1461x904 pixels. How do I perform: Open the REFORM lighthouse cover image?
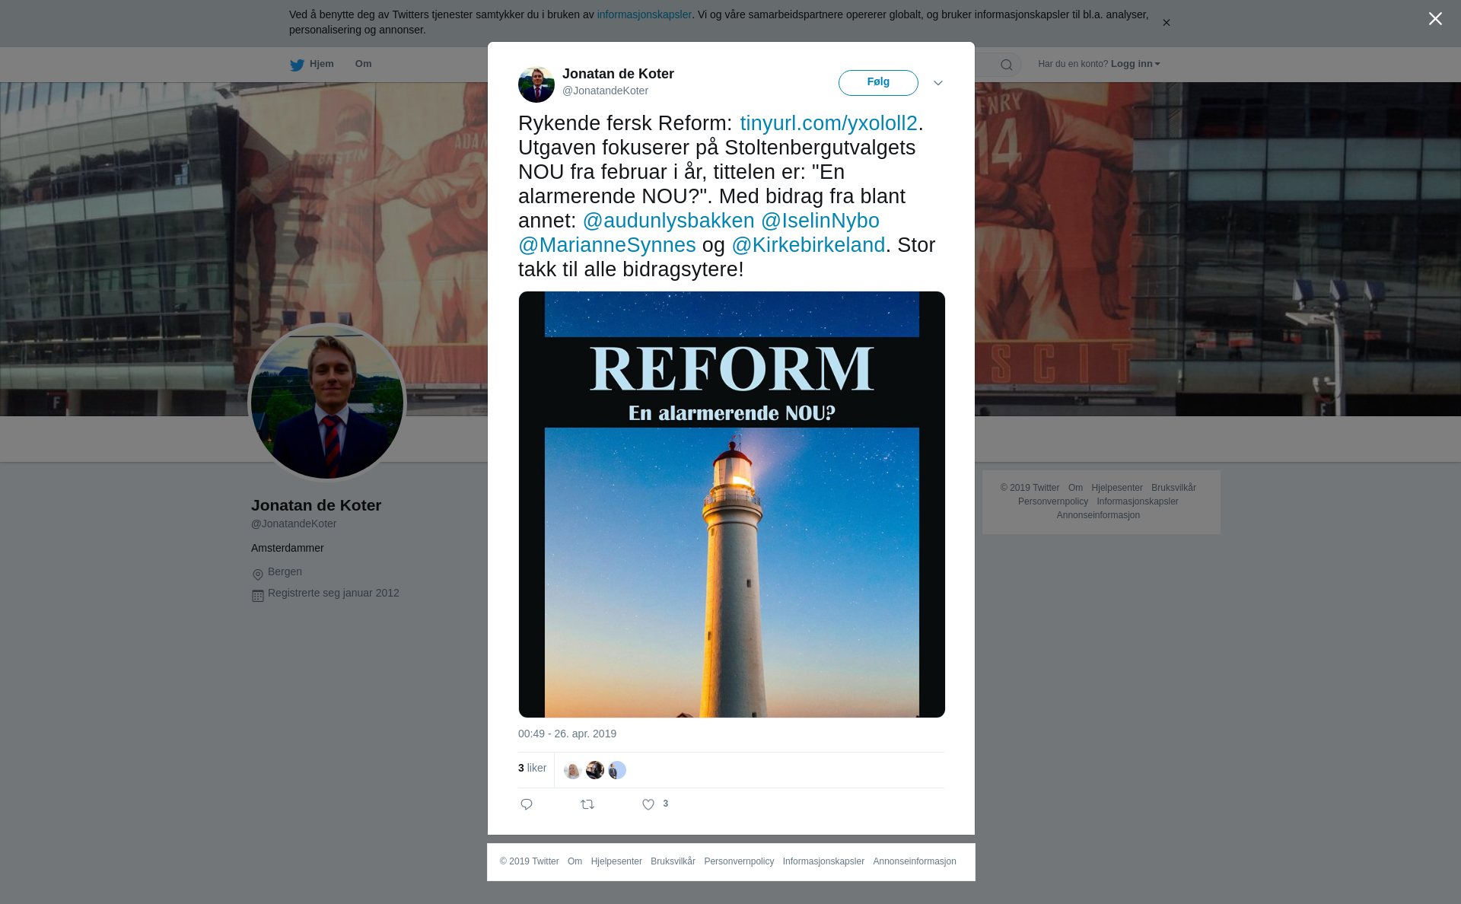tap(732, 505)
